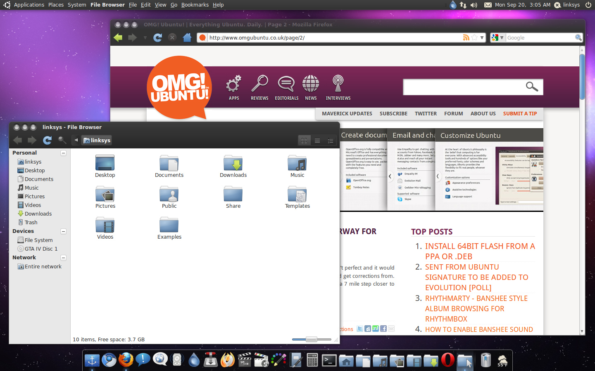
Task: Open the calculator from the dock
Action: tap(312, 360)
